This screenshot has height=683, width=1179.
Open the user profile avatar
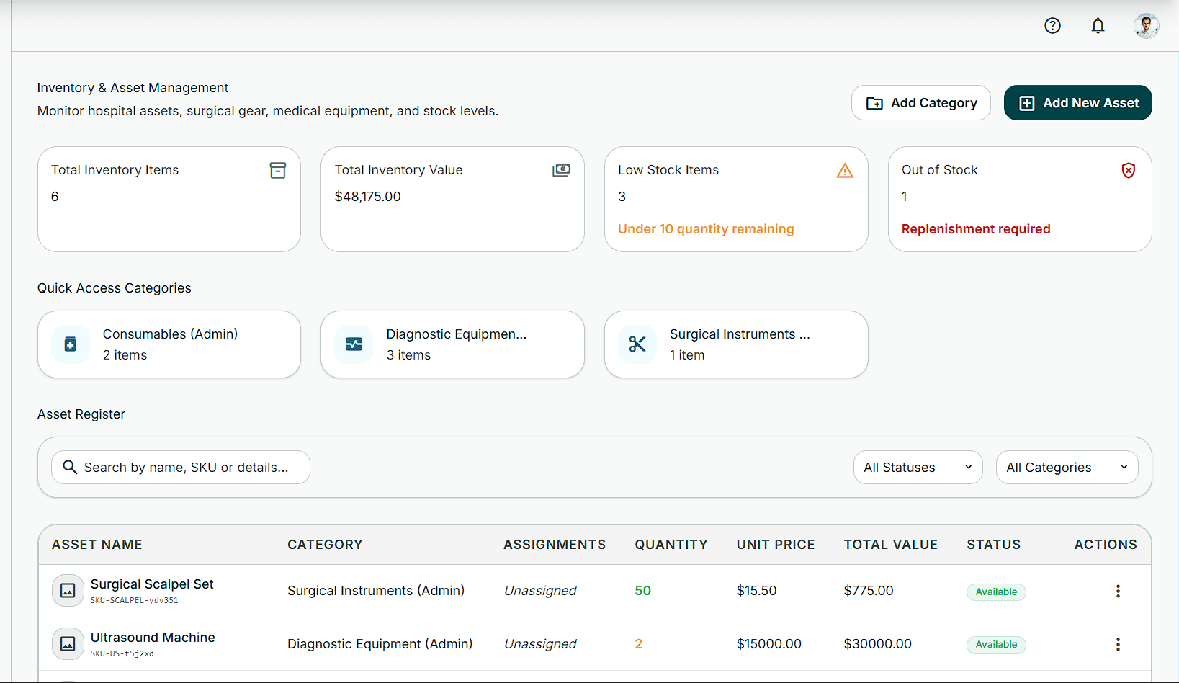pyautogui.click(x=1146, y=26)
